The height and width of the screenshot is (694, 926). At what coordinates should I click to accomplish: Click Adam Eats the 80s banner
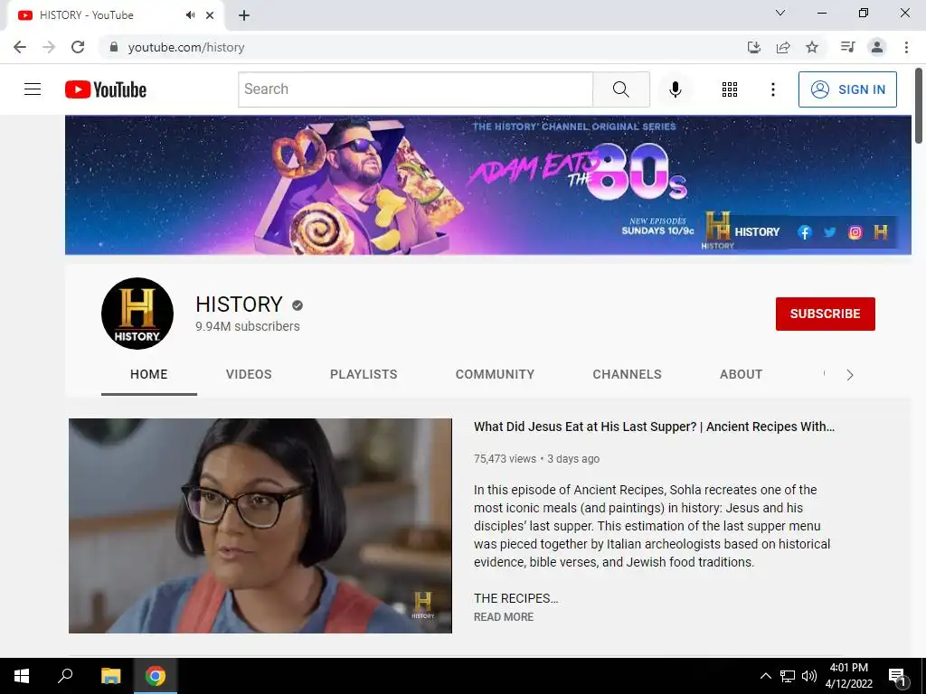pyautogui.click(x=487, y=184)
